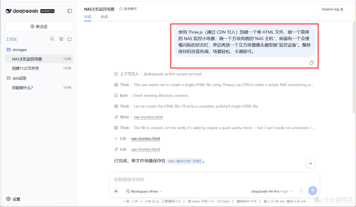The image size is (356, 207).
Task: Open nas-monitor.html link in second Edit step
Action: pos(146,149)
